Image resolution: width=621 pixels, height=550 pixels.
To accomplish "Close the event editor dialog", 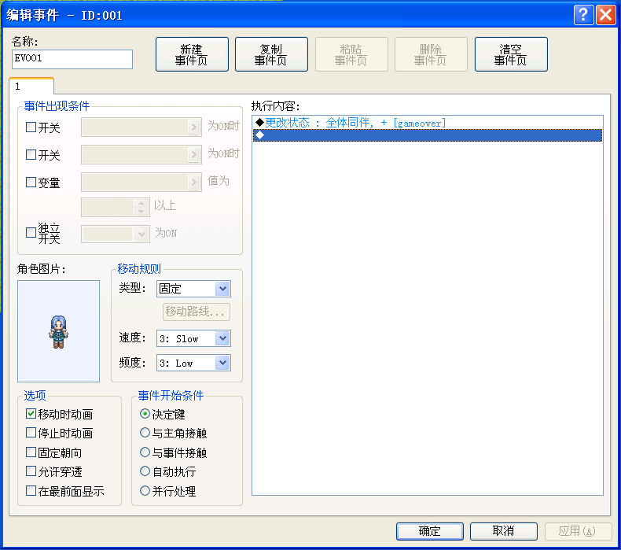I will pos(606,15).
